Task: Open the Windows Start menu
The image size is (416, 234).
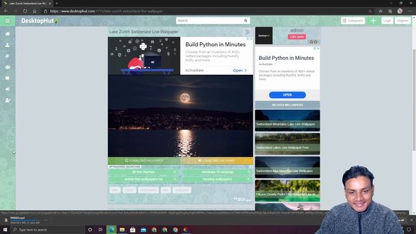Action: pos(5,229)
